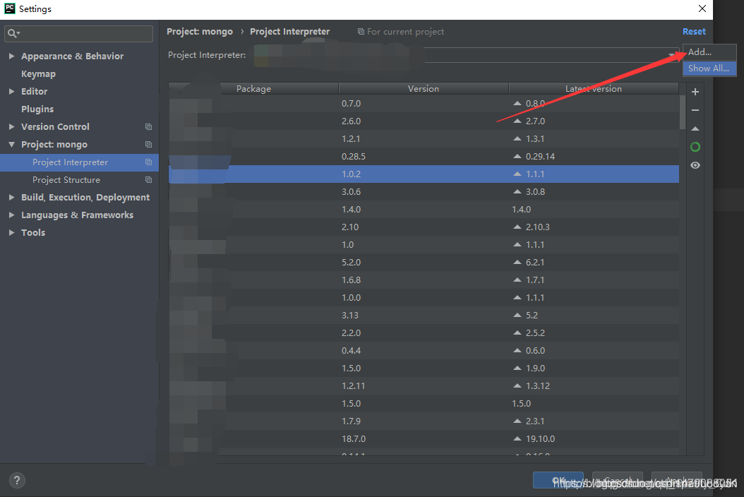744x497 pixels.
Task: Click the For current project icon
Action: click(x=361, y=31)
